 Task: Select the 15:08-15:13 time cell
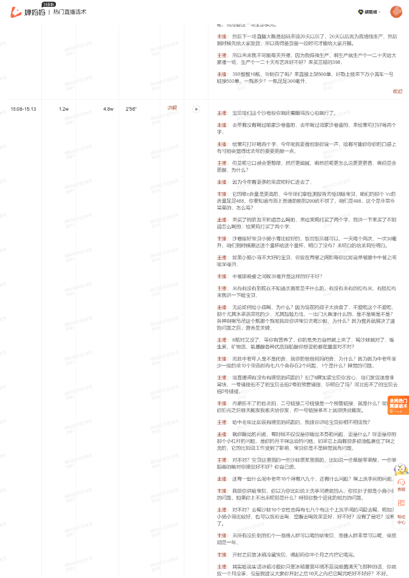23,109
